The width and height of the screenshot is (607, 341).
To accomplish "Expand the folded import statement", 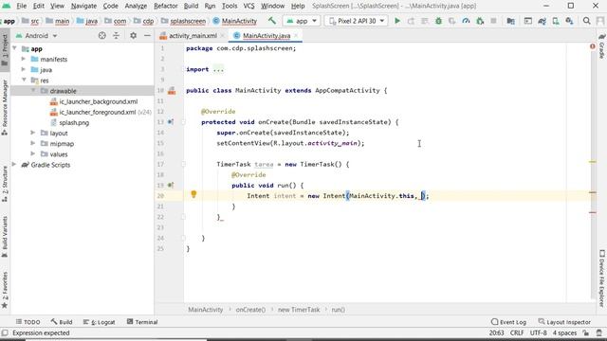I will (x=218, y=69).
